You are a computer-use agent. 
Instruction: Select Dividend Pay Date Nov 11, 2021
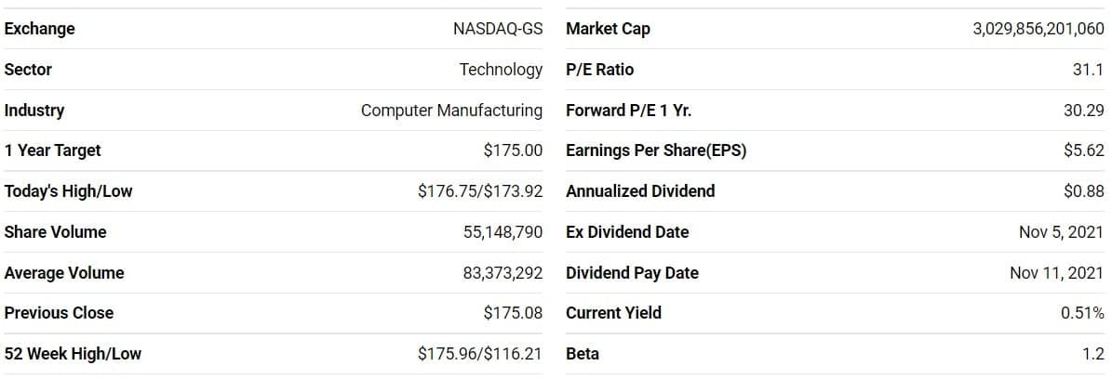[x=1057, y=273]
